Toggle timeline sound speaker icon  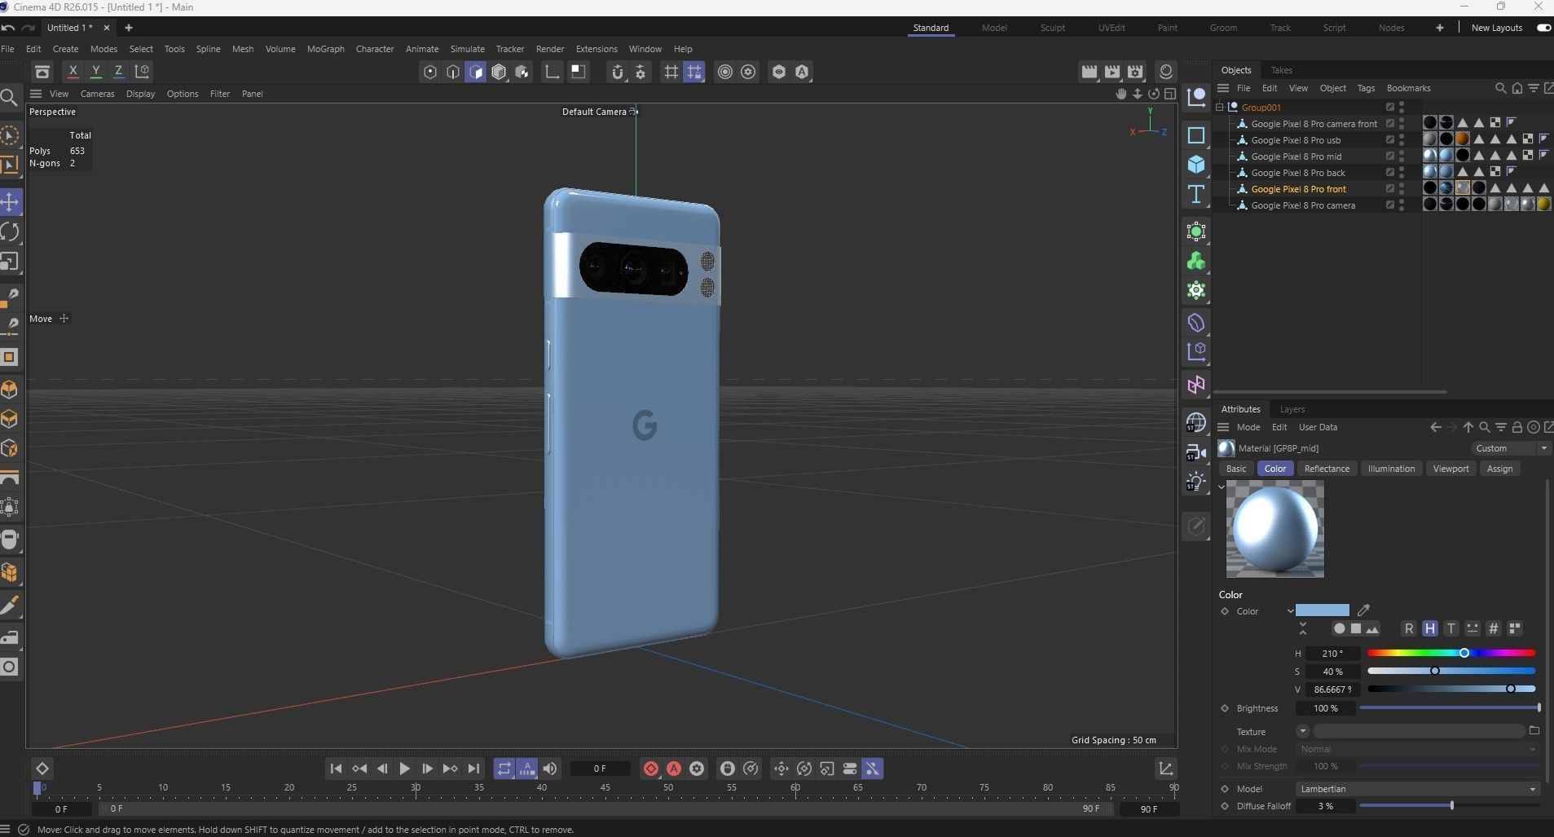click(550, 769)
